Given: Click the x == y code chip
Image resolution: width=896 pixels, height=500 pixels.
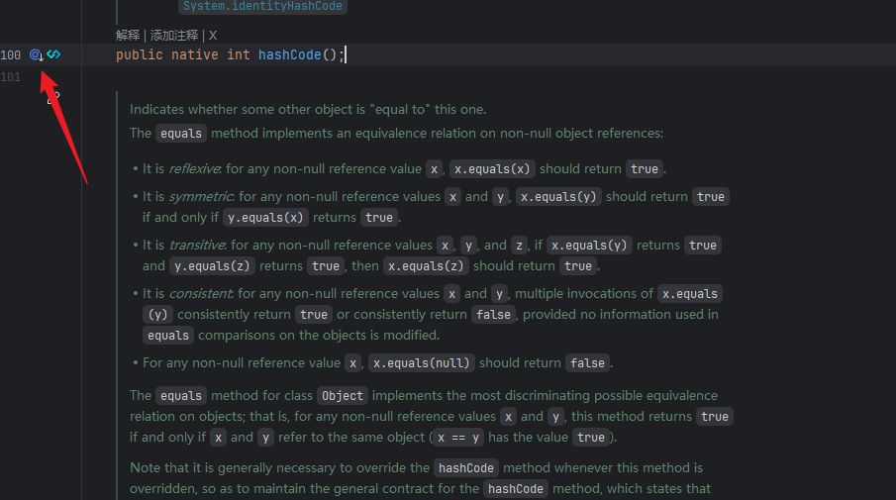Looking at the screenshot, I should (458, 438).
